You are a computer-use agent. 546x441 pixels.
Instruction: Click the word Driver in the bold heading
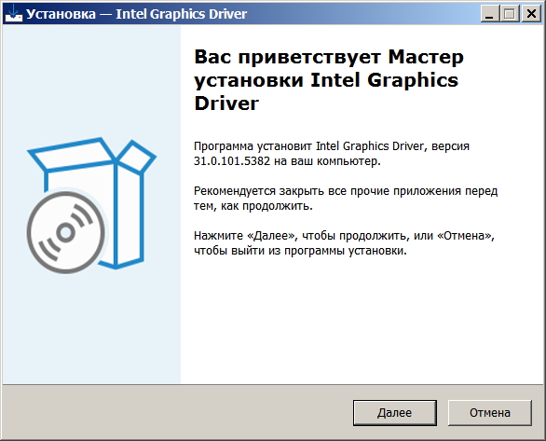coord(226,103)
